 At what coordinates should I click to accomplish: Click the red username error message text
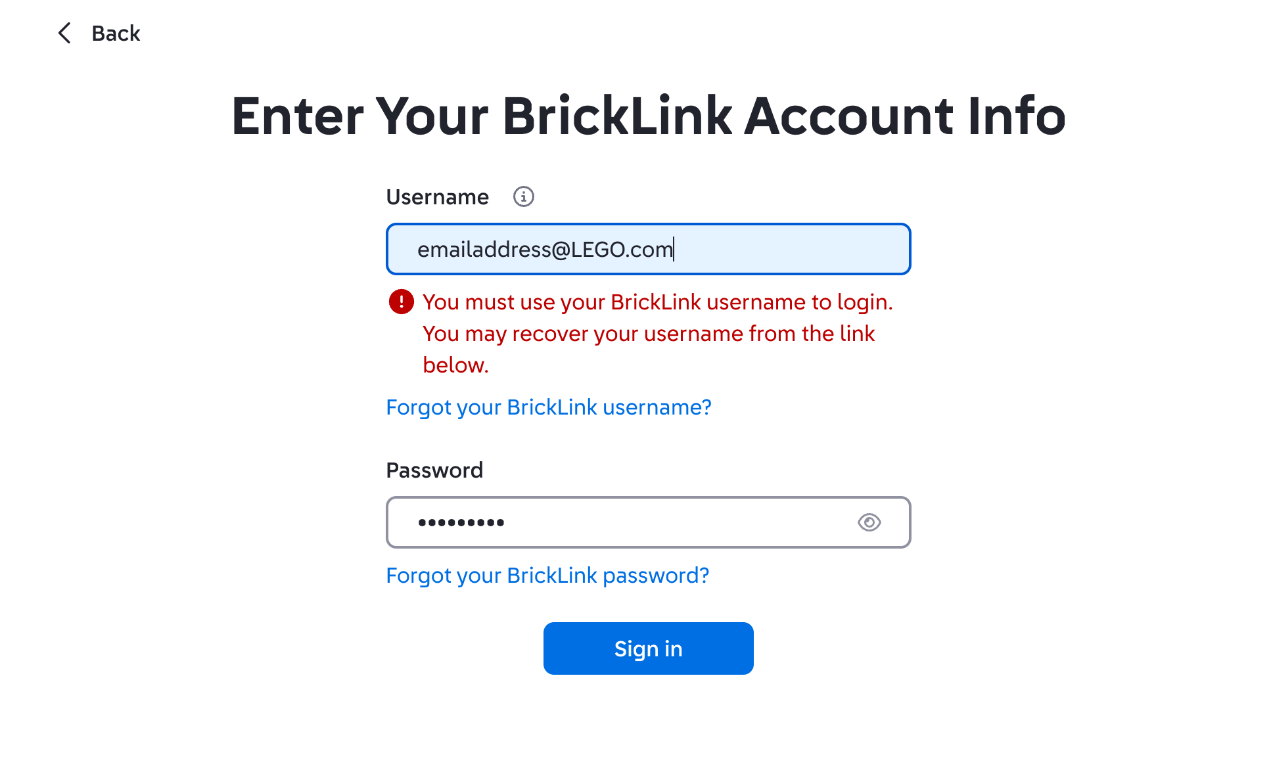(657, 302)
